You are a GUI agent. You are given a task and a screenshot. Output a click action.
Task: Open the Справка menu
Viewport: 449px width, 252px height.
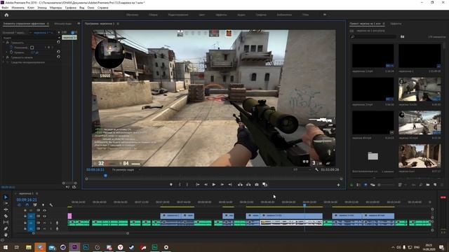click(x=103, y=8)
